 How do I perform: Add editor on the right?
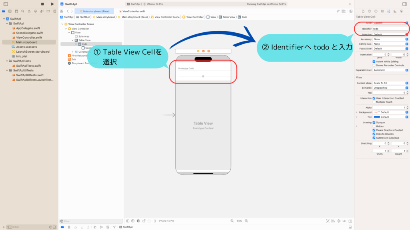click(351, 11)
